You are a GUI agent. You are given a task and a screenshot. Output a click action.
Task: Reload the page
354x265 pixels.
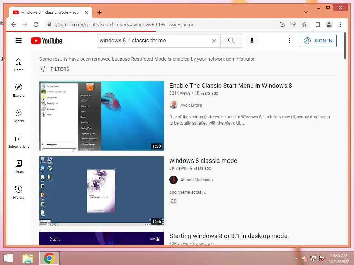pos(36,24)
